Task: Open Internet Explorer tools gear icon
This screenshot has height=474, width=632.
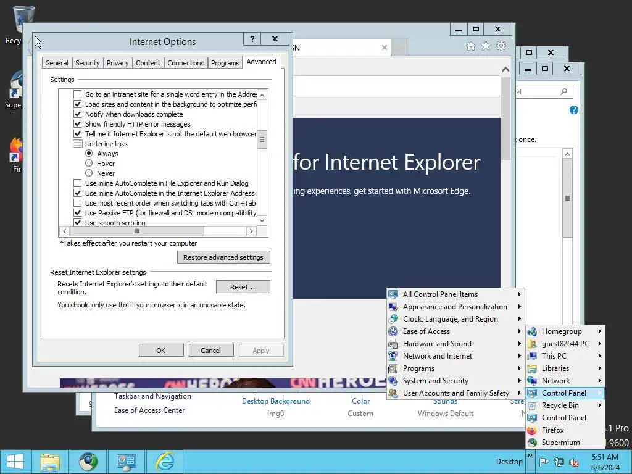Action: pyautogui.click(x=501, y=46)
